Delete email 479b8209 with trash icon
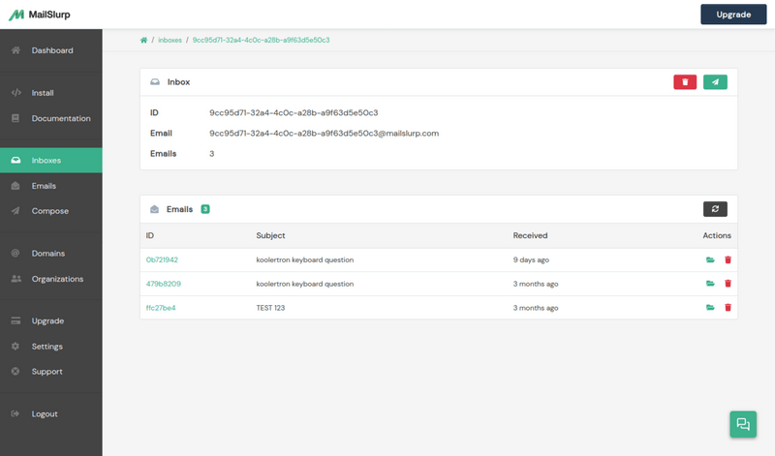 728,284
